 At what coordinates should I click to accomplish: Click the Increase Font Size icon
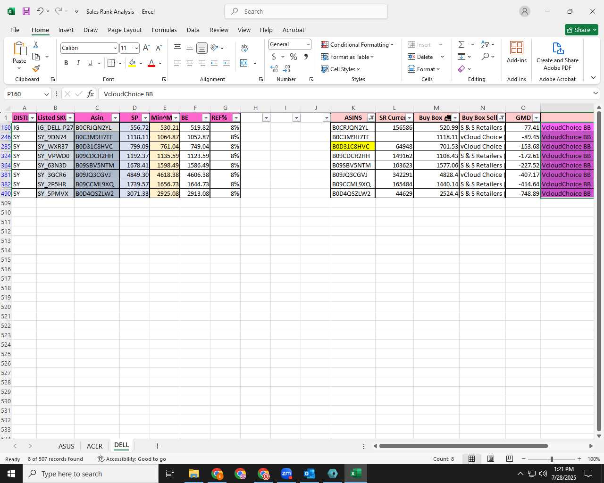click(x=146, y=48)
